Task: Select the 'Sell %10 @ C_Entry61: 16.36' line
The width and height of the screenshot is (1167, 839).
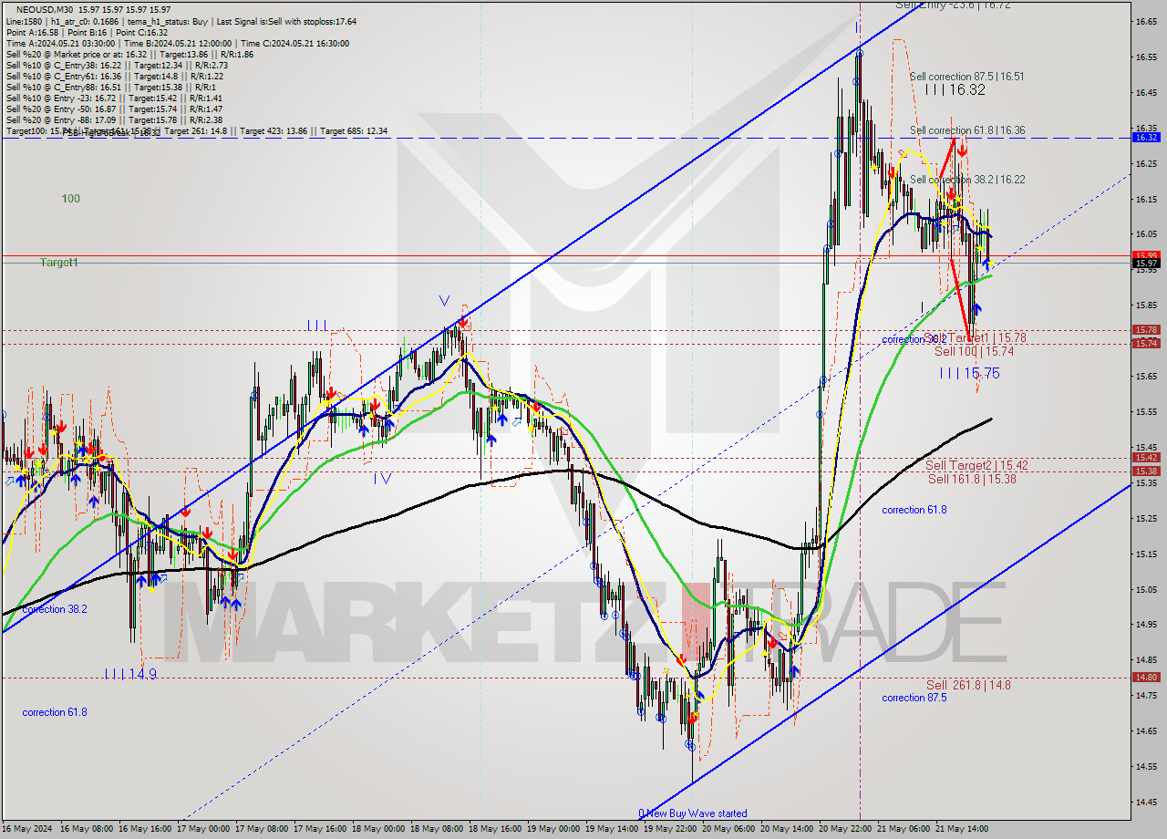Action: tap(63, 76)
